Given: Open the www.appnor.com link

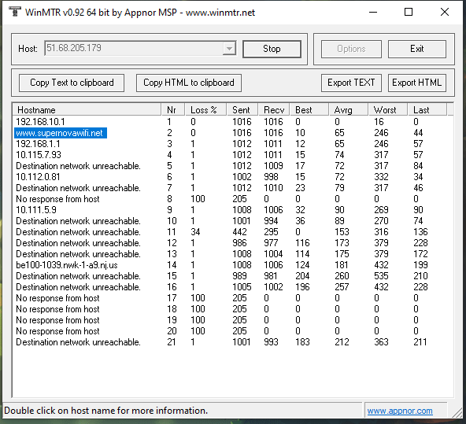Looking at the screenshot, I should [x=400, y=411].
